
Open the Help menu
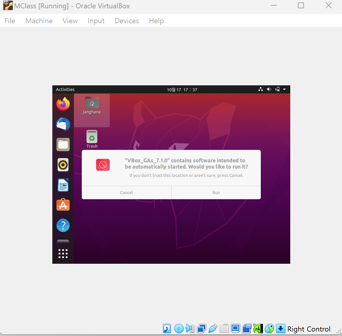(x=156, y=21)
